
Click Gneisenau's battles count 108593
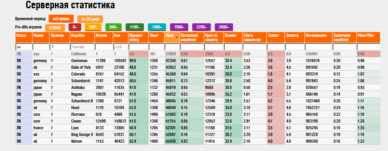(x=120, y=60)
